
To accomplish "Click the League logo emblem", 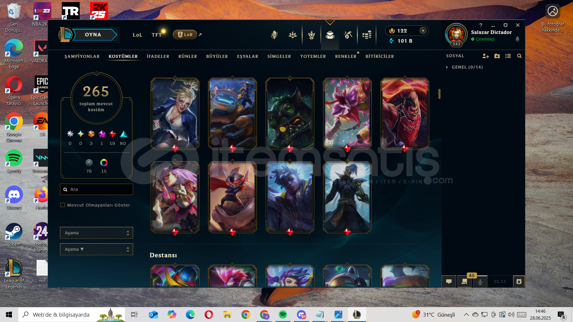I will [66, 35].
